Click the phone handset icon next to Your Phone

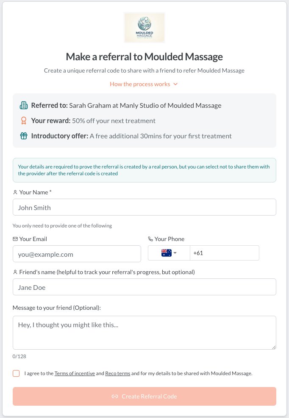[150, 239]
